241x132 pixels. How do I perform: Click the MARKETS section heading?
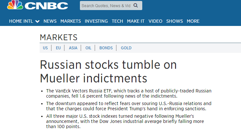58,37
